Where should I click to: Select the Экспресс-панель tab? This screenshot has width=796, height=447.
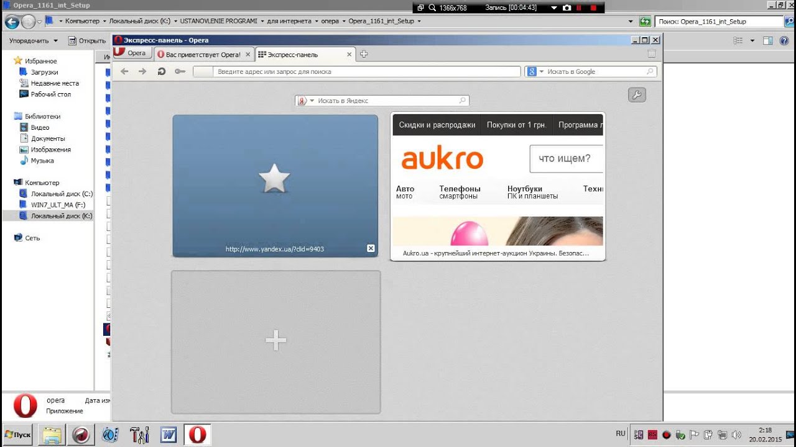point(305,55)
